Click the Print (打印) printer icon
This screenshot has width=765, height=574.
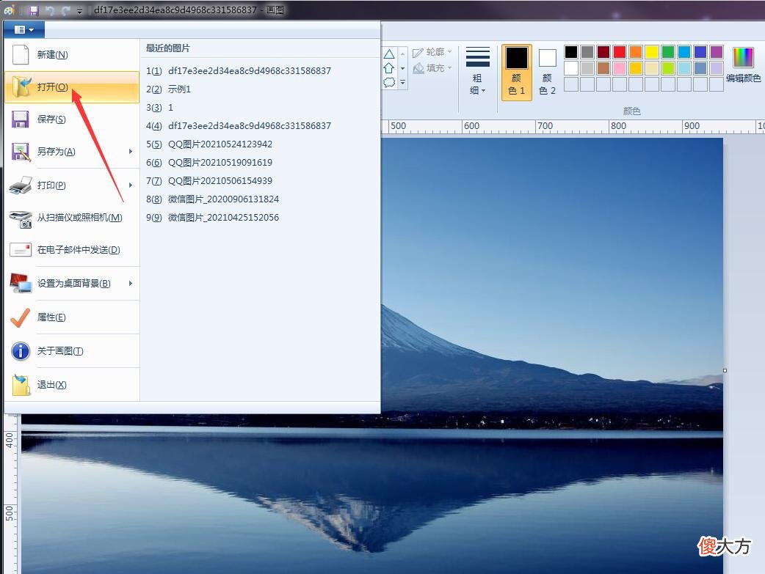click(21, 185)
